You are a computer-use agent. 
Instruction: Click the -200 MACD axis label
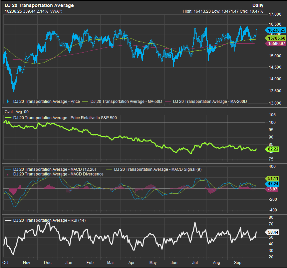[273, 199]
